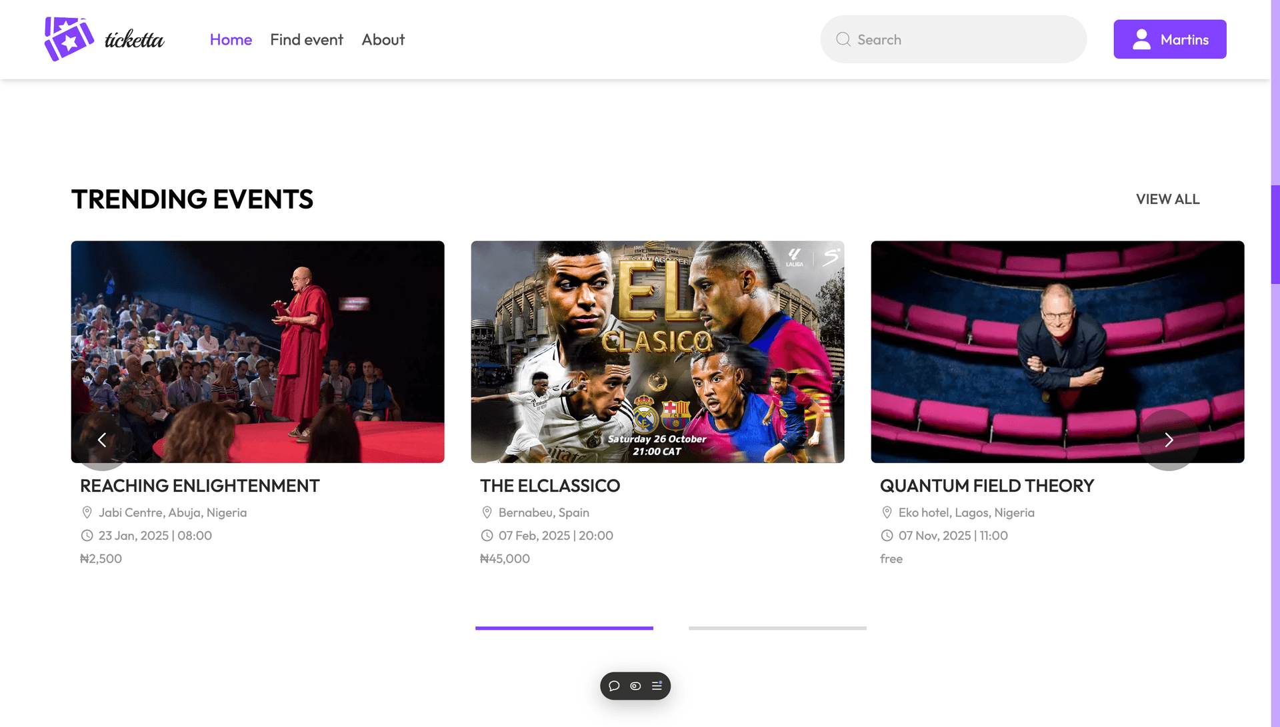Open the Home nav item
This screenshot has height=727, width=1280.
coord(231,39)
